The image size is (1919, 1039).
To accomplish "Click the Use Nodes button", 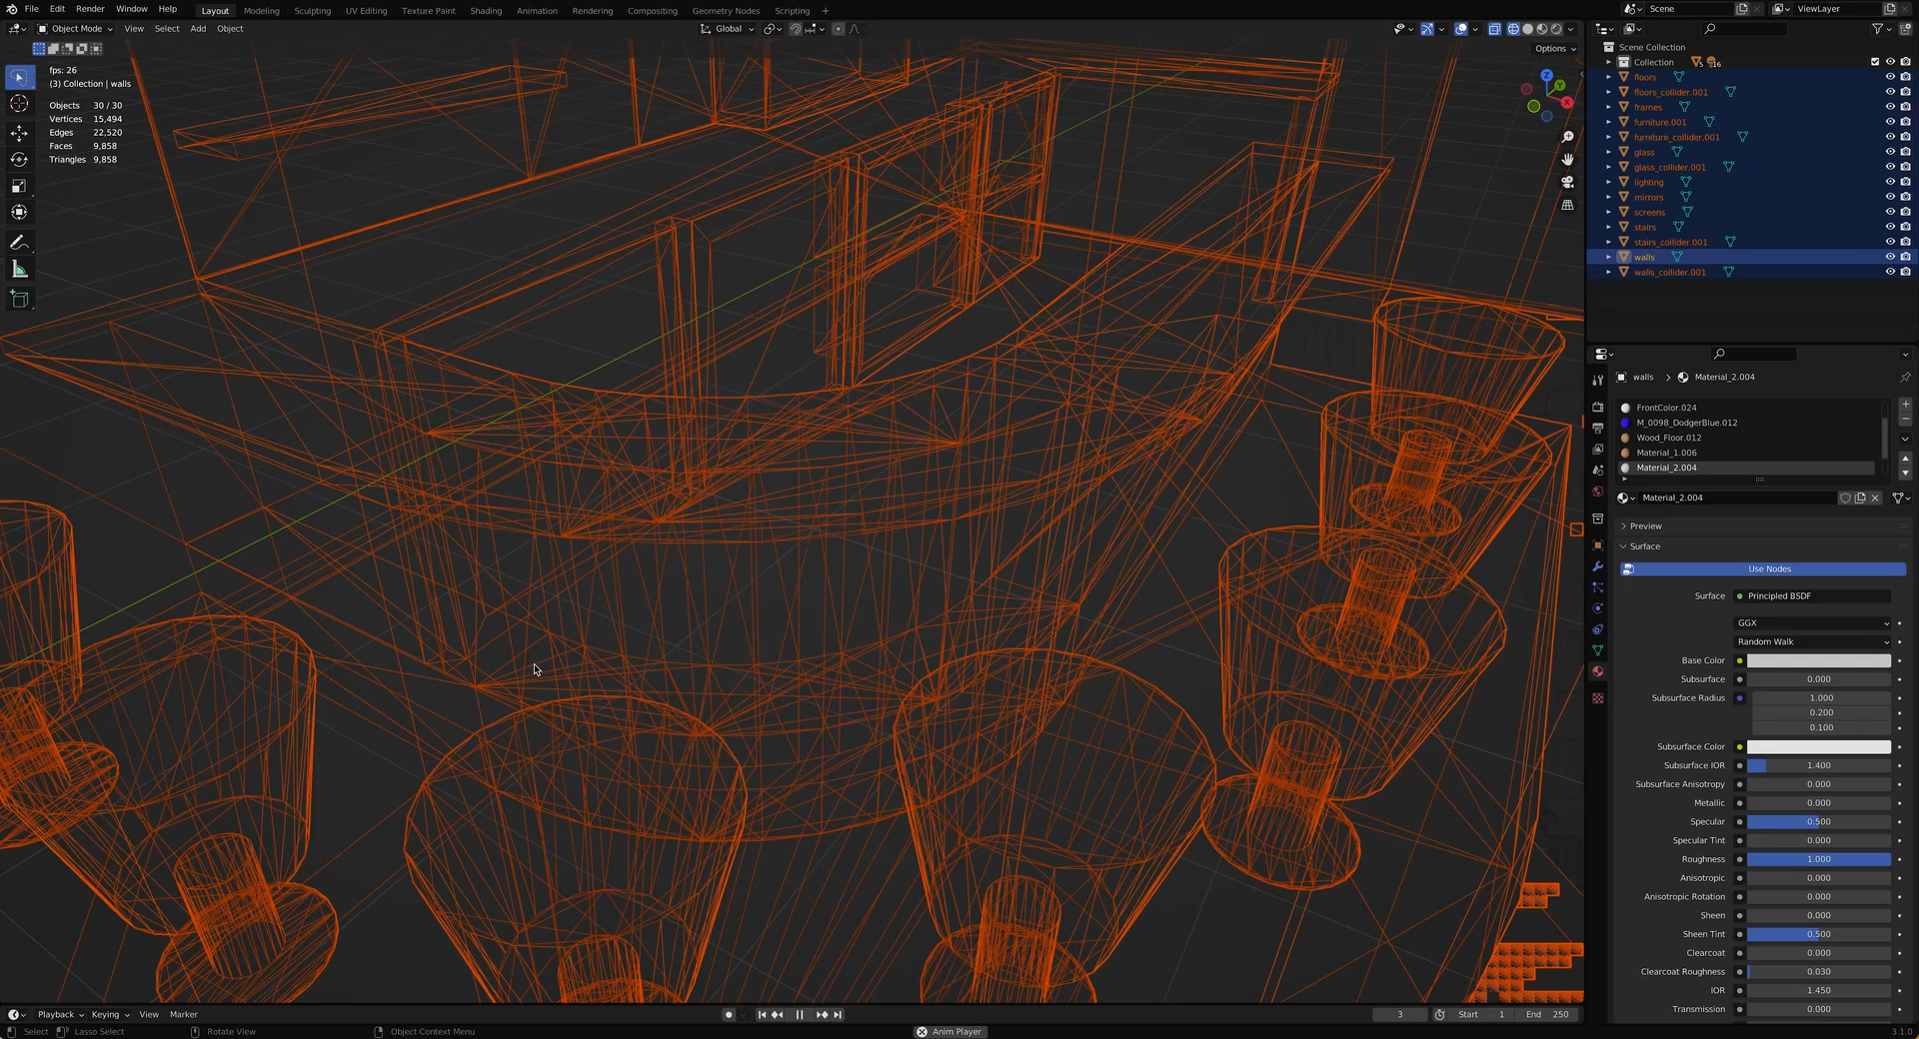I will (1768, 569).
